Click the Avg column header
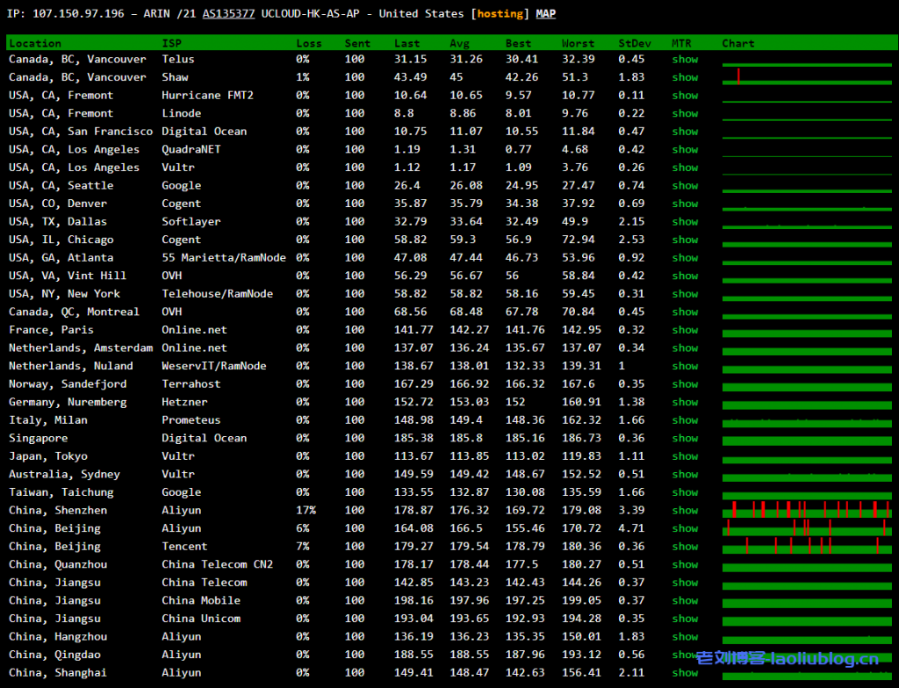 [x=459, y=43]
